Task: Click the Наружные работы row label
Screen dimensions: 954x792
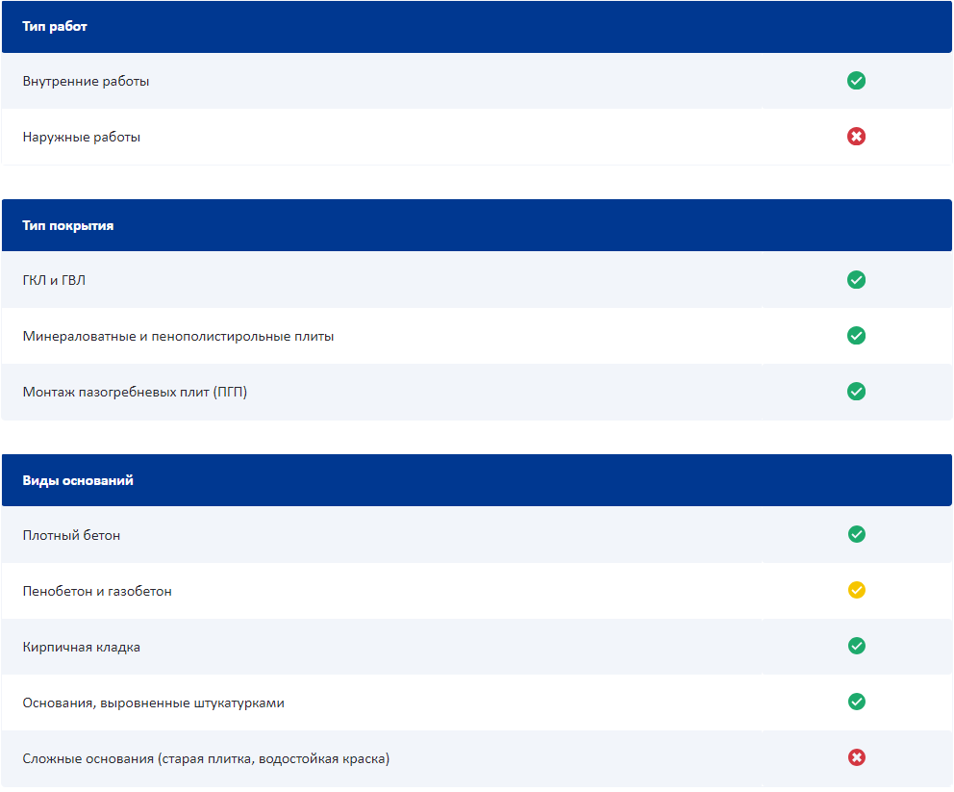Action: coord(82,138)
